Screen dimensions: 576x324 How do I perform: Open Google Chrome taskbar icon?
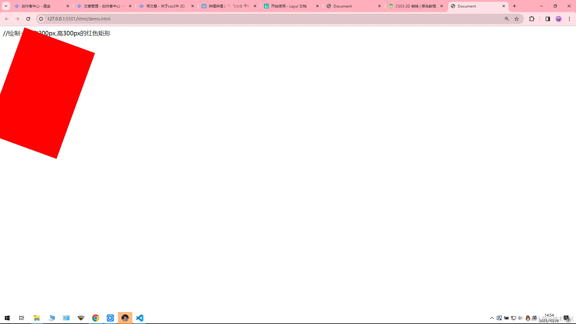click(x=95, y=318)
